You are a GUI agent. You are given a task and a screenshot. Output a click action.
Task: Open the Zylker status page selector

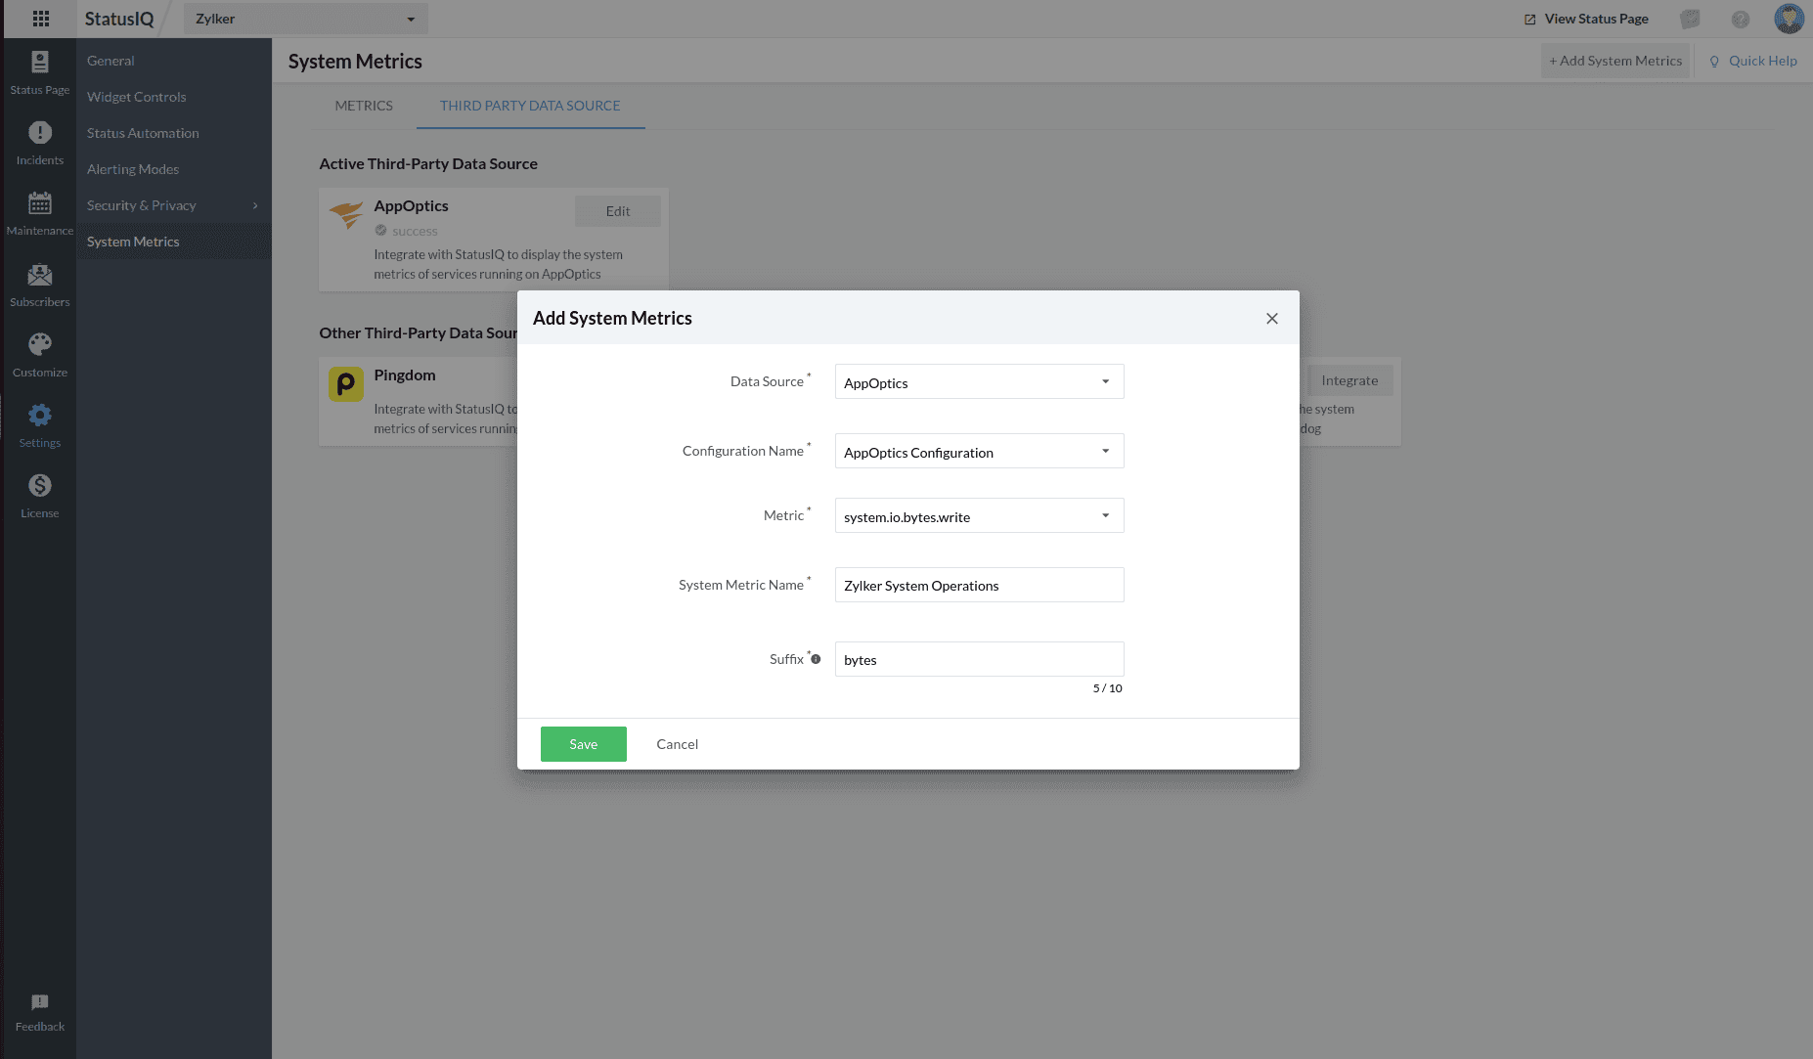[305, 19]
